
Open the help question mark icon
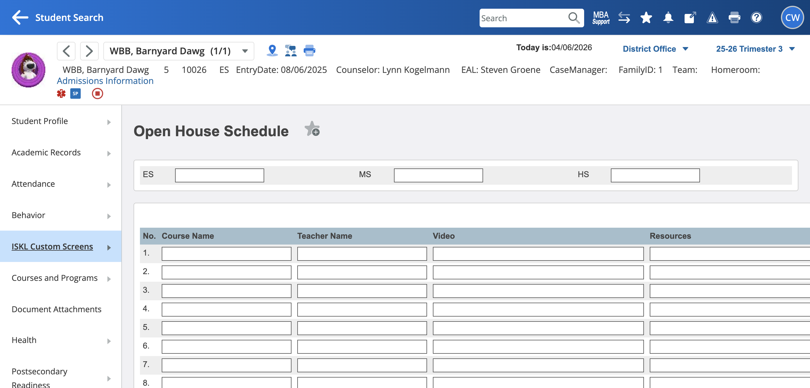[756, 18]
